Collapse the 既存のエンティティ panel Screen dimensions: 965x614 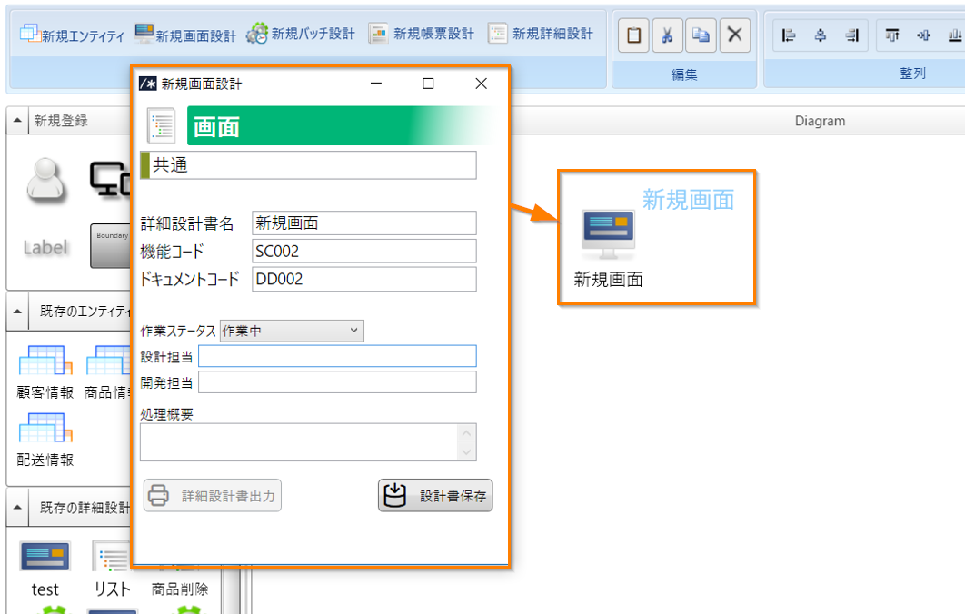pyautogui.click(x=18, y=311)
